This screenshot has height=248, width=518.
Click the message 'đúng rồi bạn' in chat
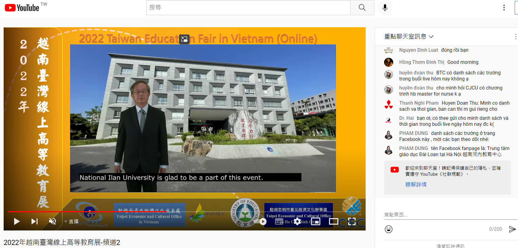tap(455, 50)
